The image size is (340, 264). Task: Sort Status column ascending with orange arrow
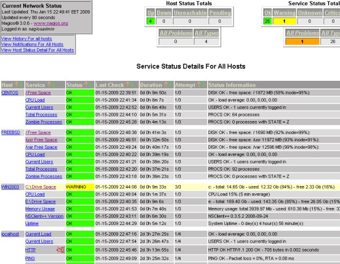pyautogui.click(x=87, y=85)
